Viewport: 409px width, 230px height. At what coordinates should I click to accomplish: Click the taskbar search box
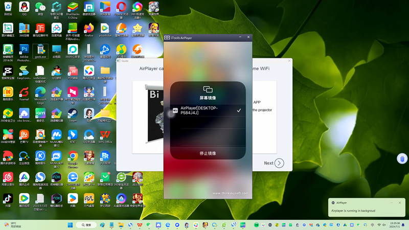click(86, 225)
